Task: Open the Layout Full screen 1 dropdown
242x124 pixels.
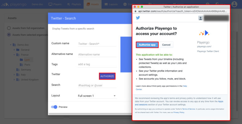Action: (97, 96)
